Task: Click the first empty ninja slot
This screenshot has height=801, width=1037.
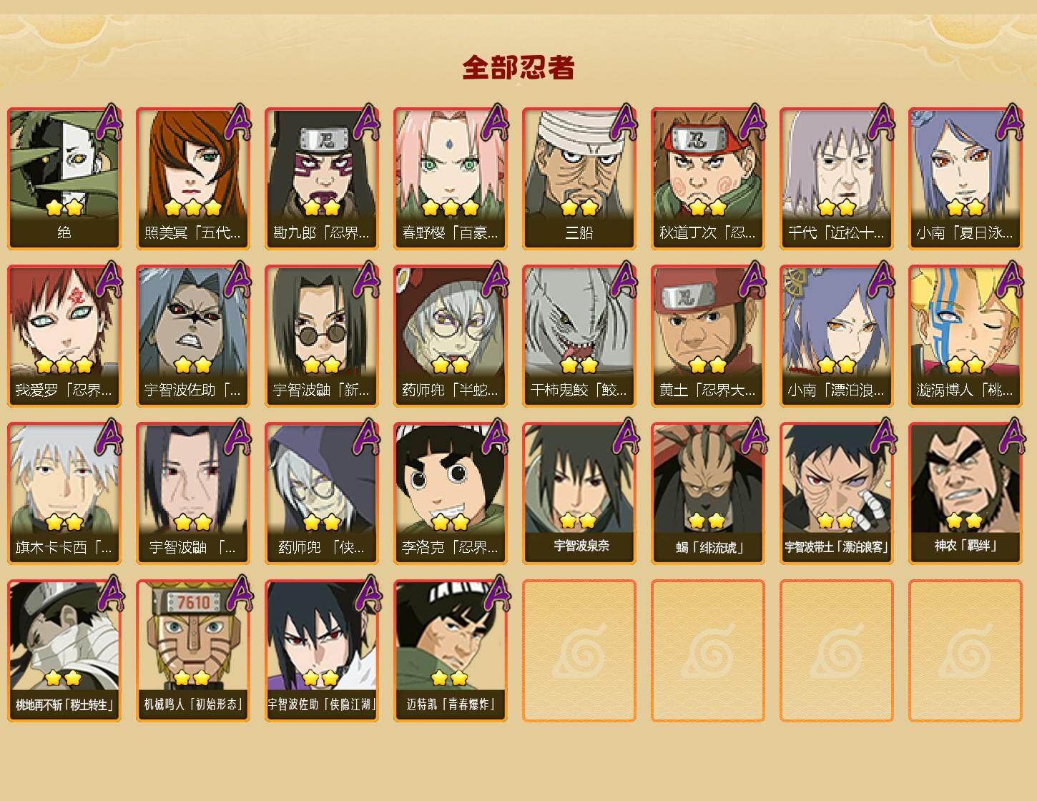Action: pyautogui.click(x=579, y=650)
